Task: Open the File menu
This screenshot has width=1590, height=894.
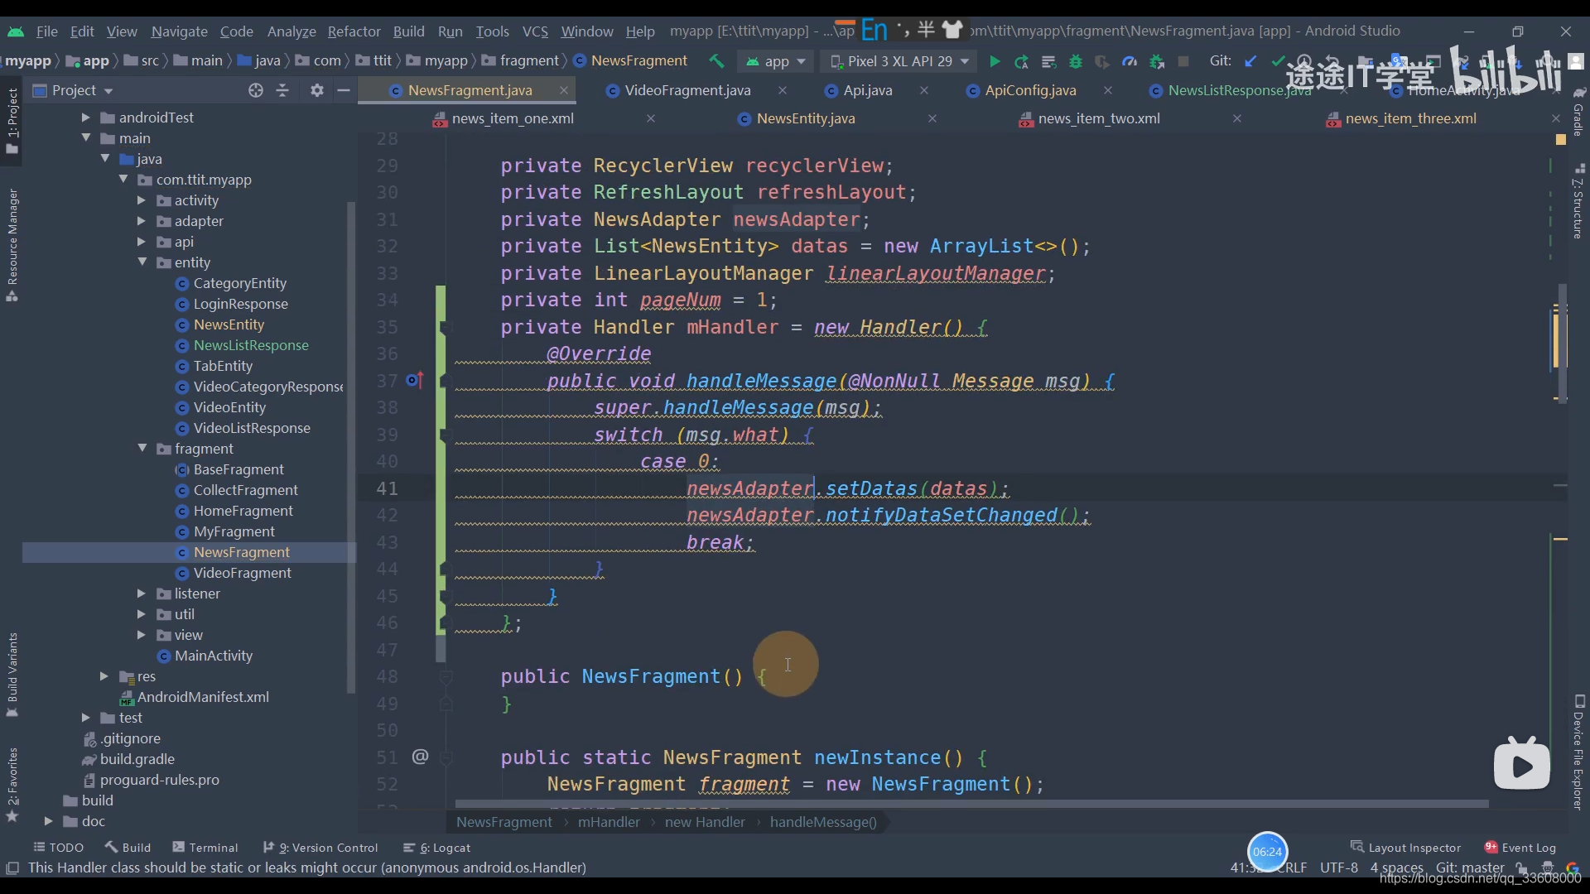Action: (x=47, y=31)
